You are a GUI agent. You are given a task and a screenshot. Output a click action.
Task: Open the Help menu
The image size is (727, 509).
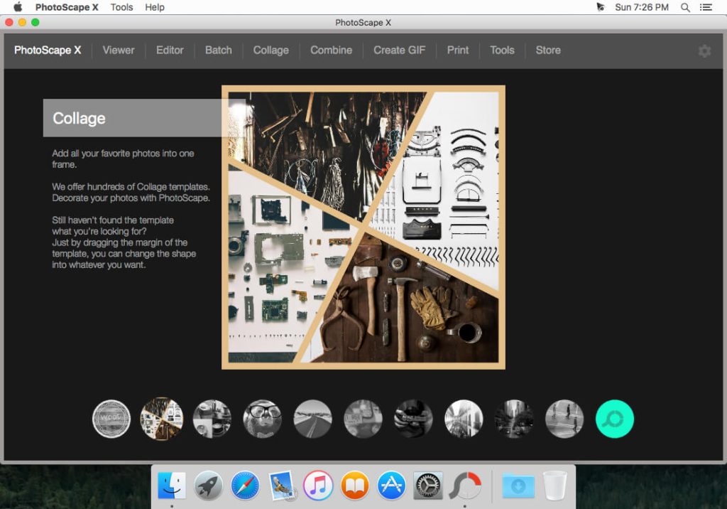[153, 7]
